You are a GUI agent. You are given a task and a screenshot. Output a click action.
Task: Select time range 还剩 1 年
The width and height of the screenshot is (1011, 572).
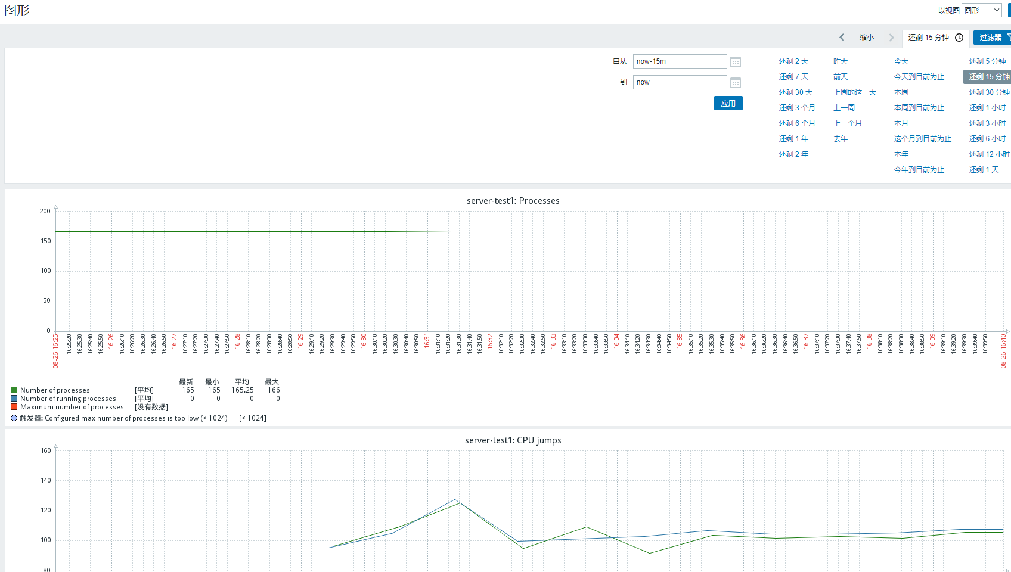[x=793, y=139]
